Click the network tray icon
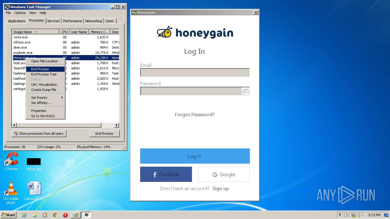This screenshot has height=219, width=390. [354, 215]
